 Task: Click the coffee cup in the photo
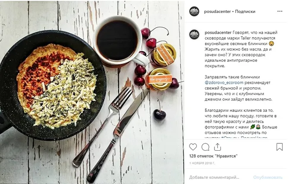point(118,40)
